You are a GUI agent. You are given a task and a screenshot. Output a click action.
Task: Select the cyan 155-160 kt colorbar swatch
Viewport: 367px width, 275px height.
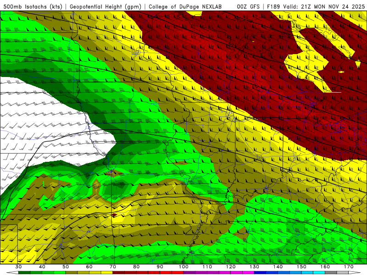[x=319, y=273]
